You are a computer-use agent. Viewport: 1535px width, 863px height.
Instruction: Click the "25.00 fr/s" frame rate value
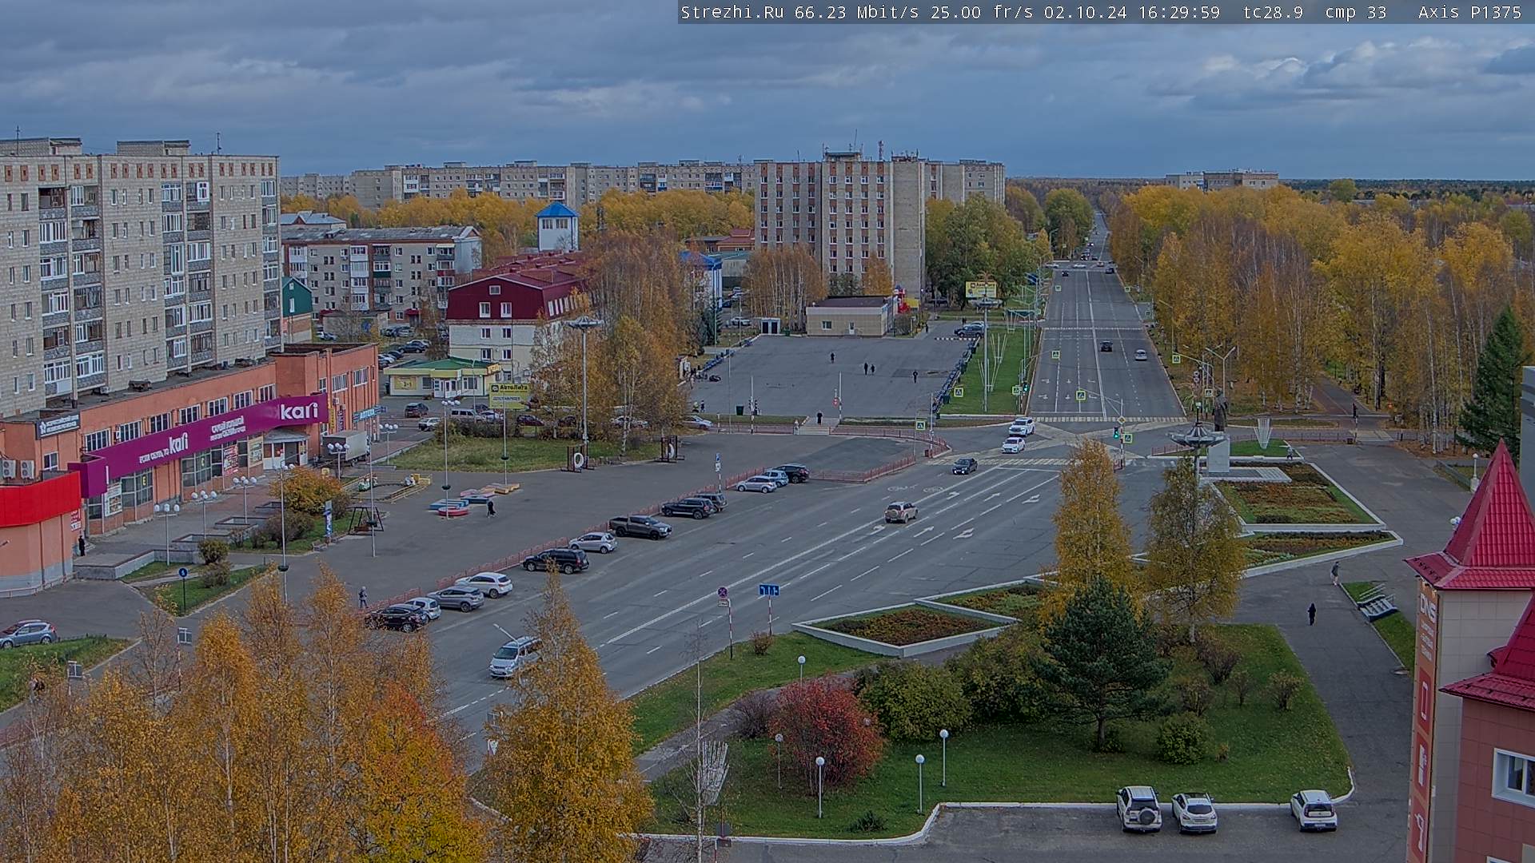(982, 12)
